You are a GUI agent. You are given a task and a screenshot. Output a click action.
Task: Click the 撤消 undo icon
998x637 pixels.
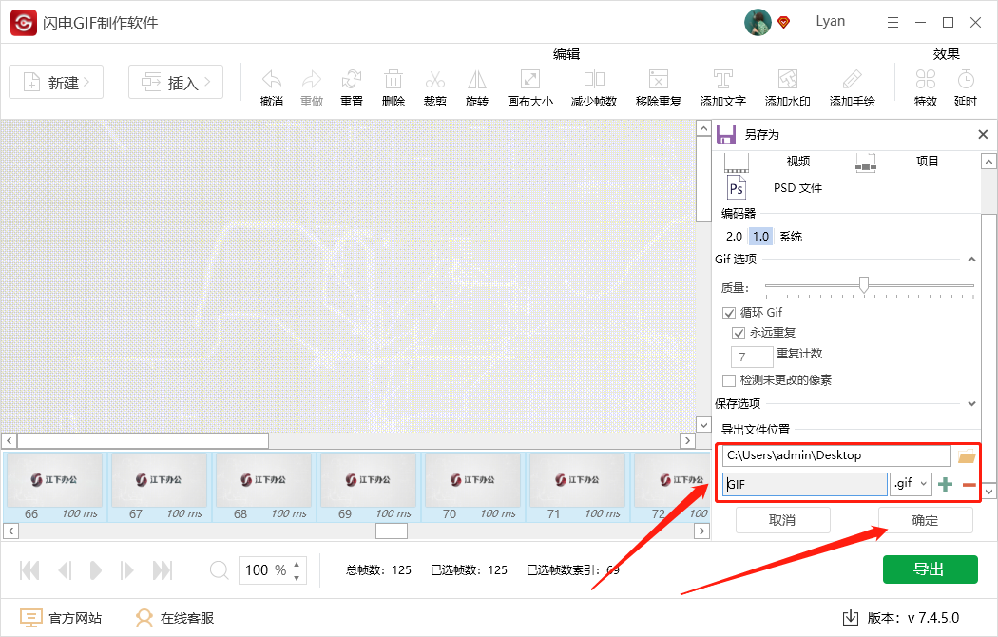click(272, 80)
